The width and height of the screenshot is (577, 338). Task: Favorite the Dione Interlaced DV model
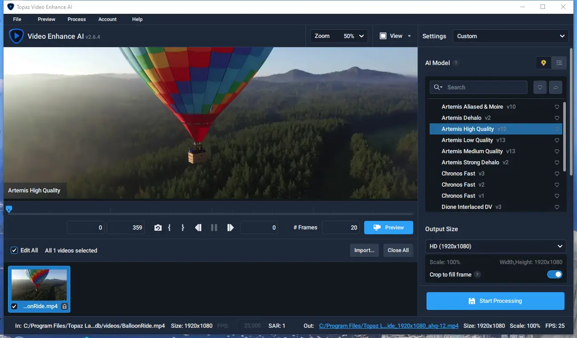(x=557, y=207)
